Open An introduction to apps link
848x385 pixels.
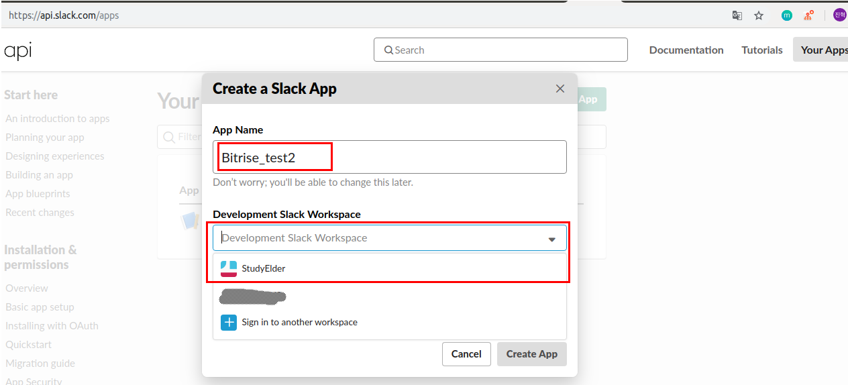58,119
